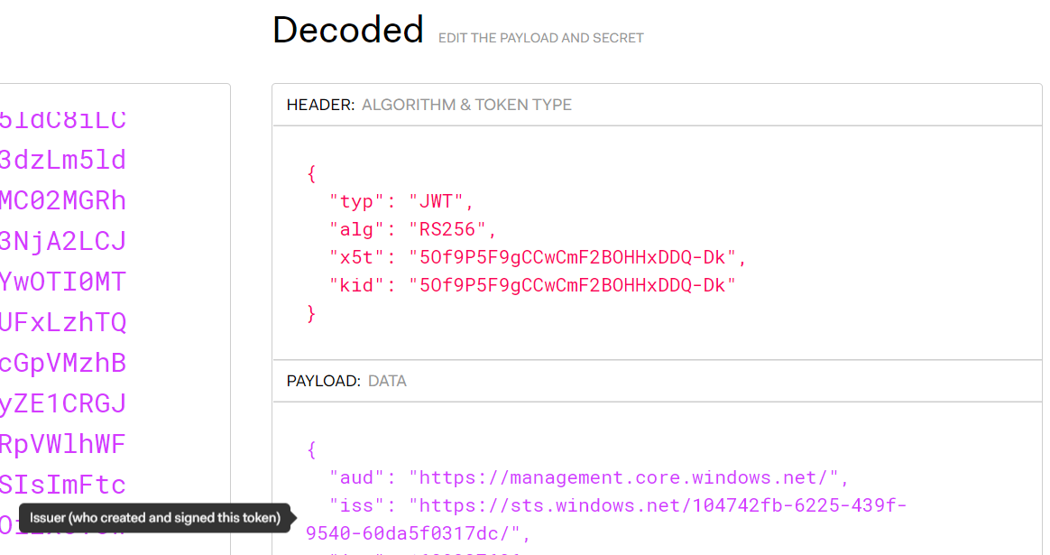This screenshot has height=555, width=1050.
Task: Click the "EDIT THE PAYLOAD AND SECRET" subtitle
Action: [540, 38]
